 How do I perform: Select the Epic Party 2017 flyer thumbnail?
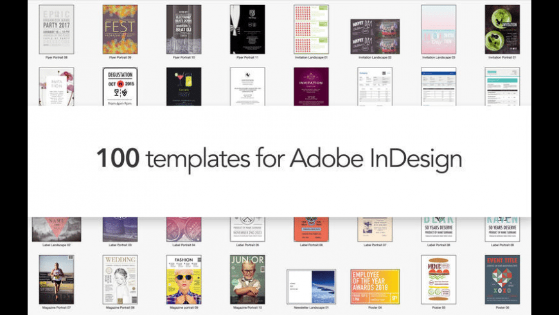(x=57, y=30)
